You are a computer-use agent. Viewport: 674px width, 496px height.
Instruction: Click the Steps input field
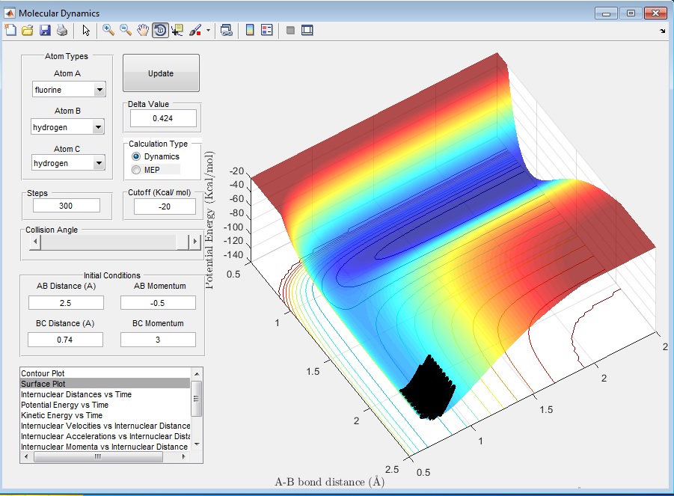67,206
